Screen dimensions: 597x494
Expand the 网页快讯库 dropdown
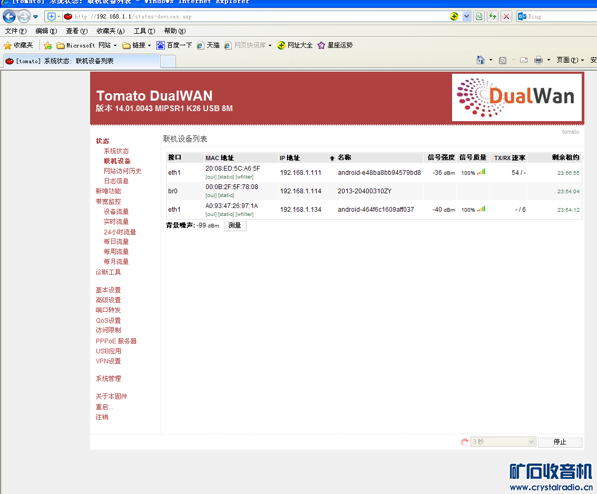(x=270, y=45)
